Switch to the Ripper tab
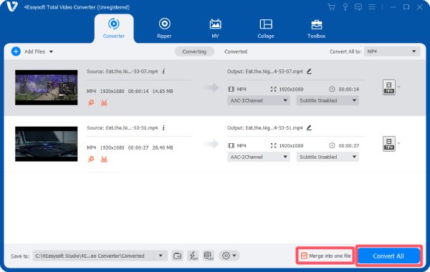 (164, 28)
